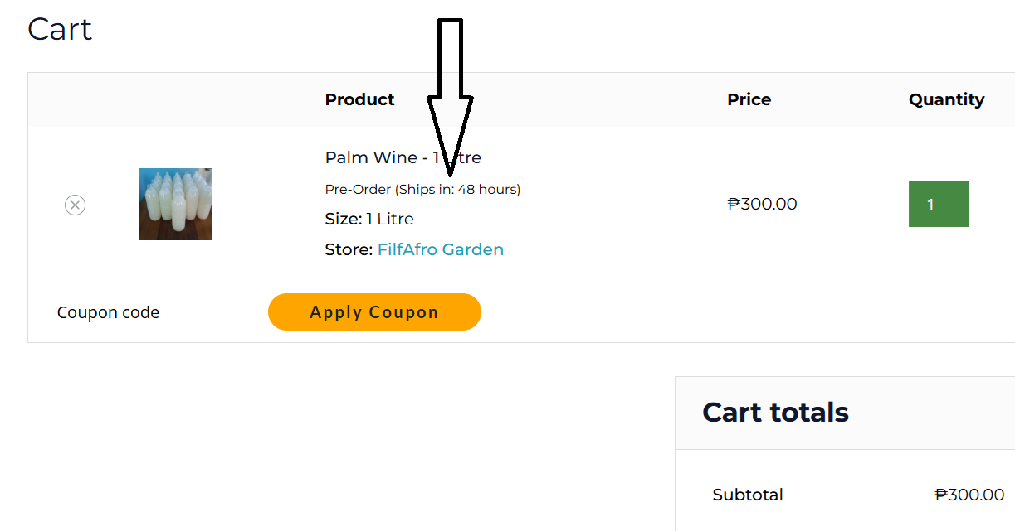Click the Quantity column header

click(946, 99)
